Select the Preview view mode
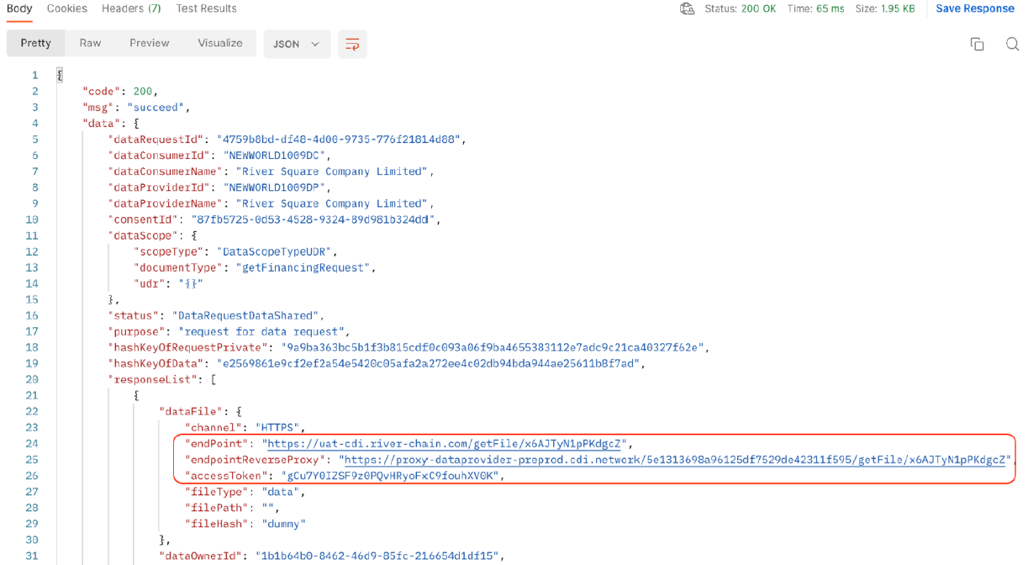This screenshot has width=1028, height=565. click(150, 44)
